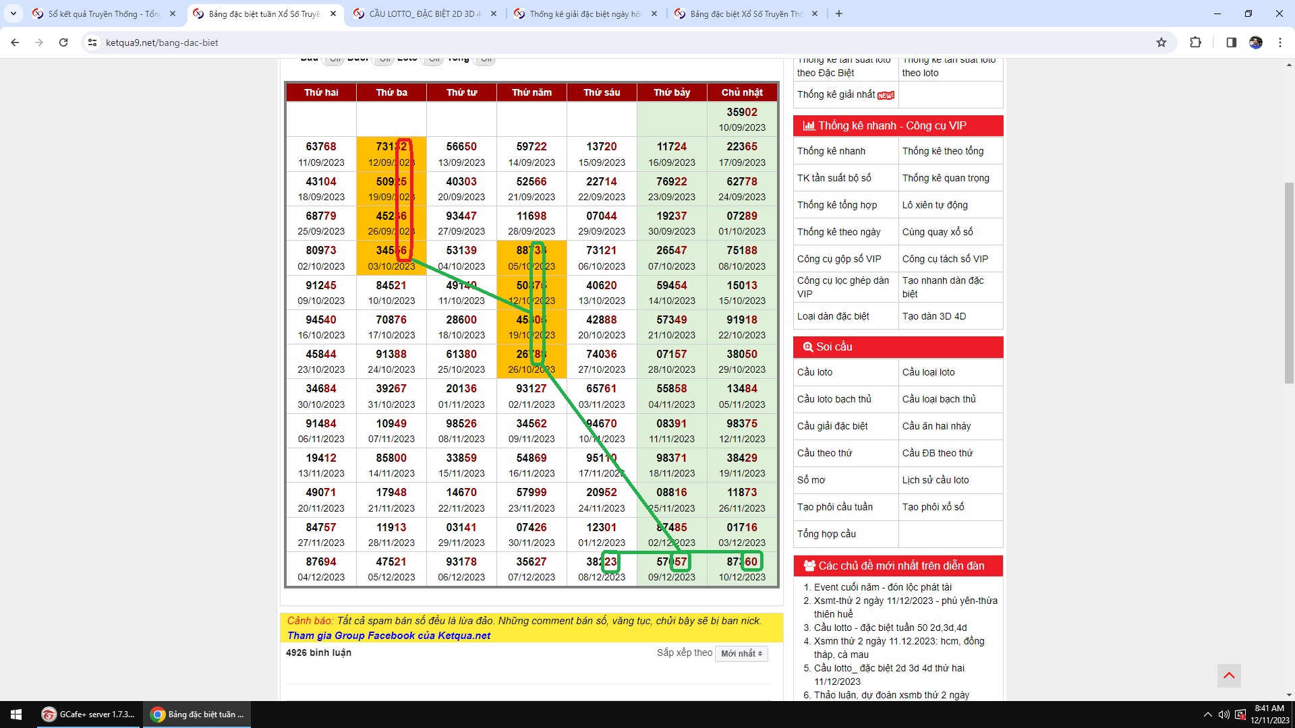Show hidden system tray icons
This screenshot has width=1295, height=728.
(1207, 715)
